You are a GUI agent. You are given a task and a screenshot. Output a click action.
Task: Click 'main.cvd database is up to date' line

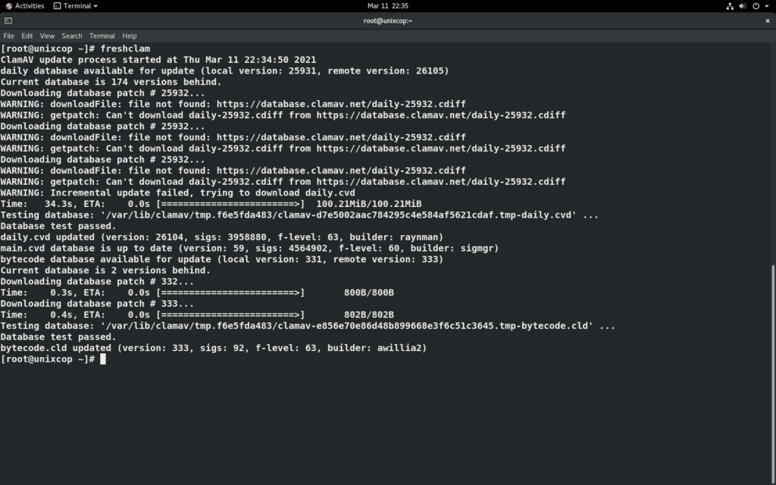click(x=249, y=248)
